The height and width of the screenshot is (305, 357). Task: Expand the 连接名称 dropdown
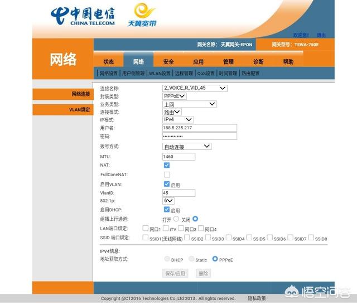tap(195, 88)
